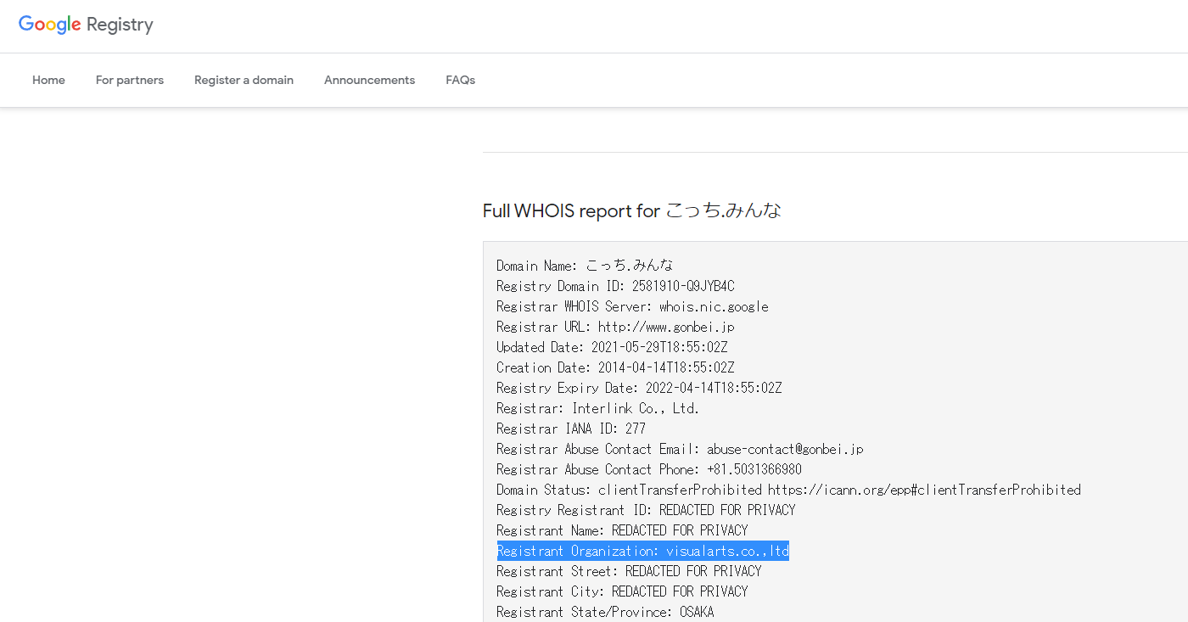Select Register a domain in navigation

(x=244, y=80)
